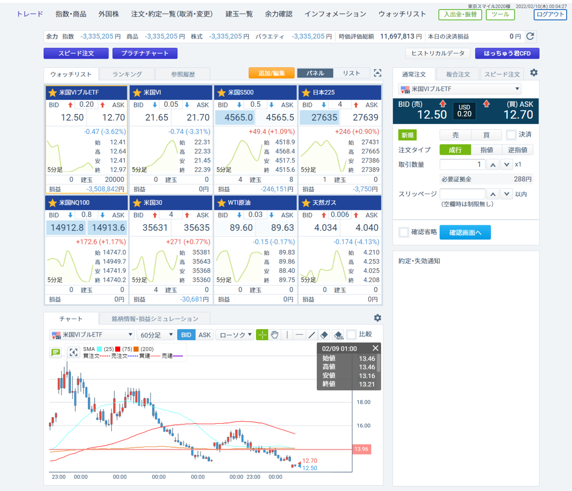Toggle the star on WTI原油 panel
Viewport: 572px width, 491px height.
[x=221, y=203]
